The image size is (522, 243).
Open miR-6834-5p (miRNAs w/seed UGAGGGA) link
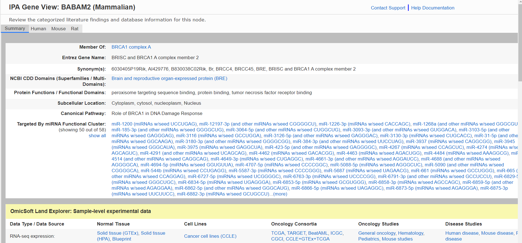click(x=224, y=182)
